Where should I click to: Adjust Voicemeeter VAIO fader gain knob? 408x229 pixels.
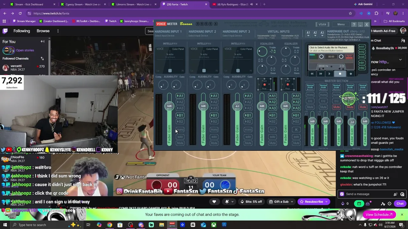click(x=262, y=106)
